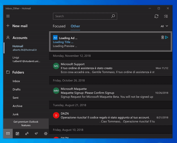Viewport: 177px width, 143px height.
Task: Switch to the Focused tab
Action: click(x=59, y=26)
